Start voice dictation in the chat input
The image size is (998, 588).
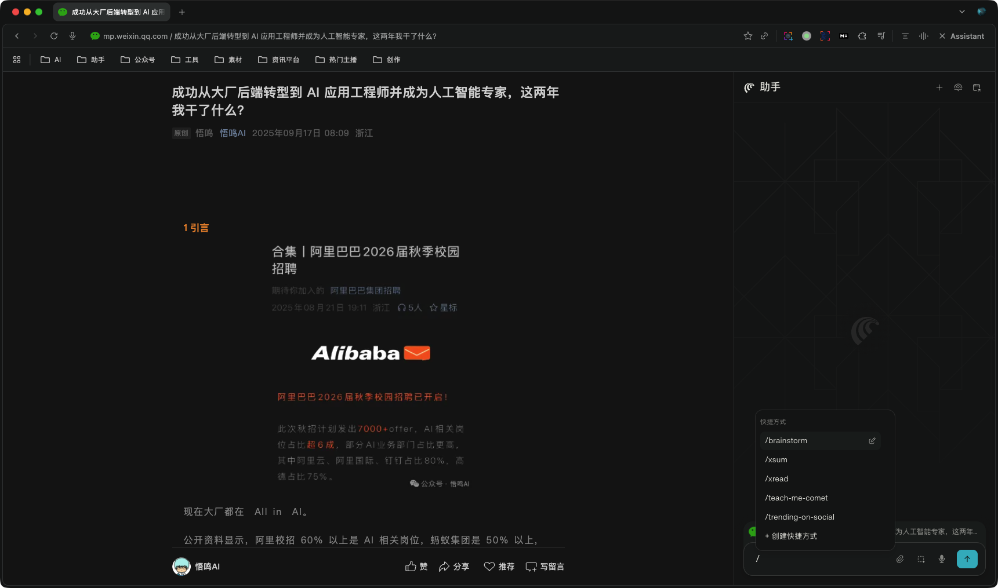tap(942, 559)
